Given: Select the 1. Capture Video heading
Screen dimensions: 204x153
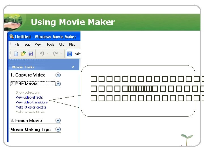Looking at the screenshot, I should (28, 75).
